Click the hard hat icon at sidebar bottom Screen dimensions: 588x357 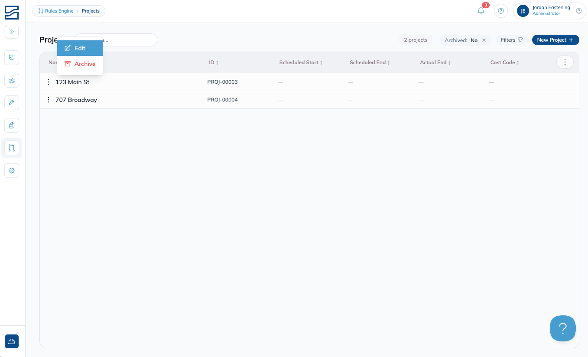(x=12, y=341)
